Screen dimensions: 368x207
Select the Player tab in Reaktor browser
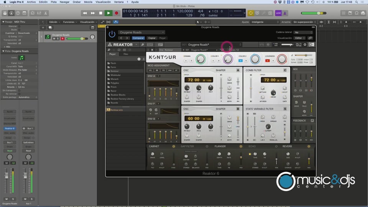(112, 54)
